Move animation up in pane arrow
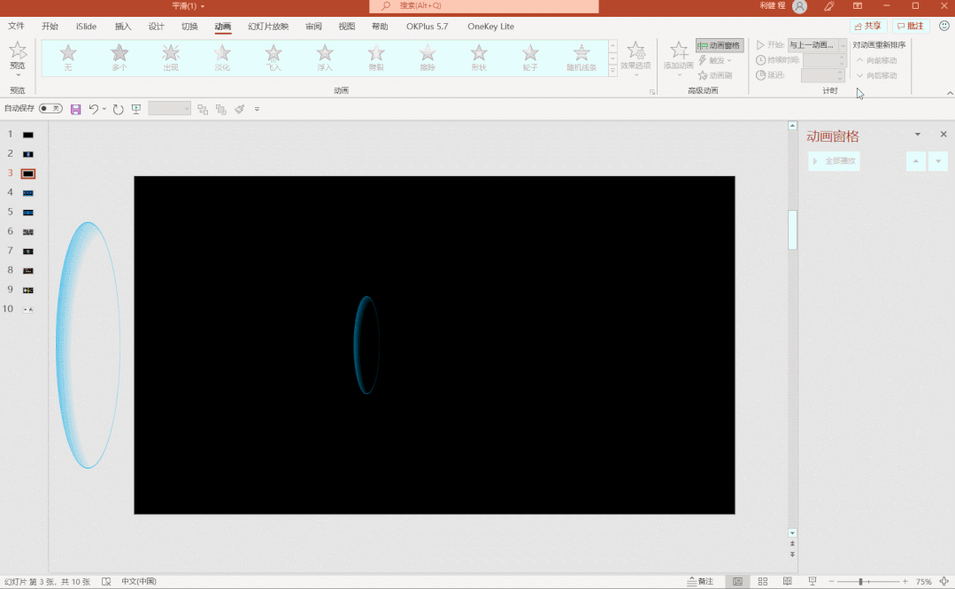Screen dimensions: 955x589 pos(916,161)
